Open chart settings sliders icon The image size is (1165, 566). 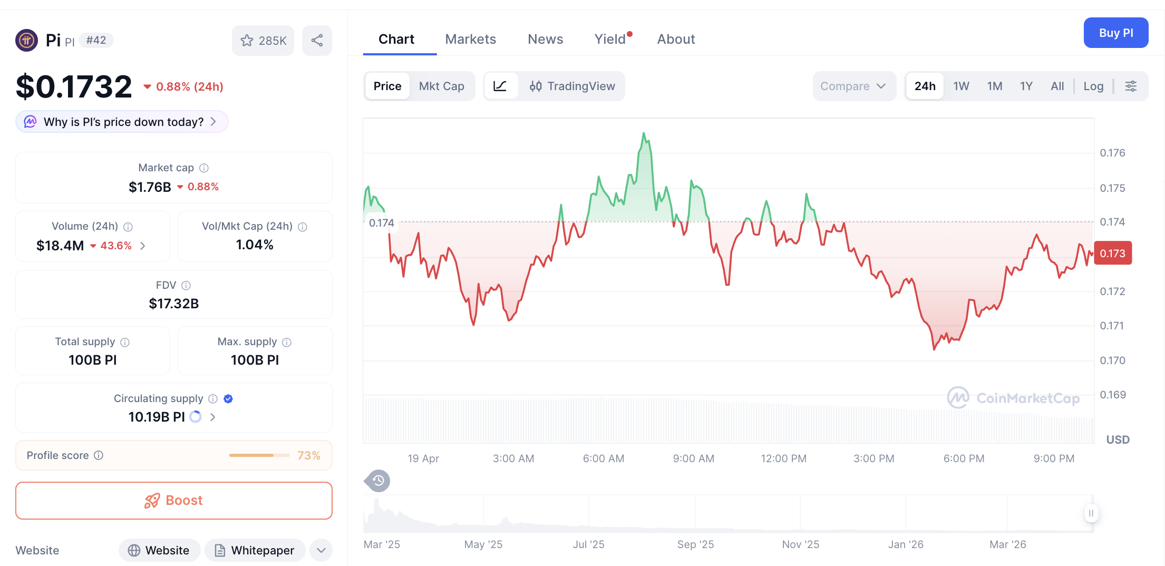(x=1131, y=86)
